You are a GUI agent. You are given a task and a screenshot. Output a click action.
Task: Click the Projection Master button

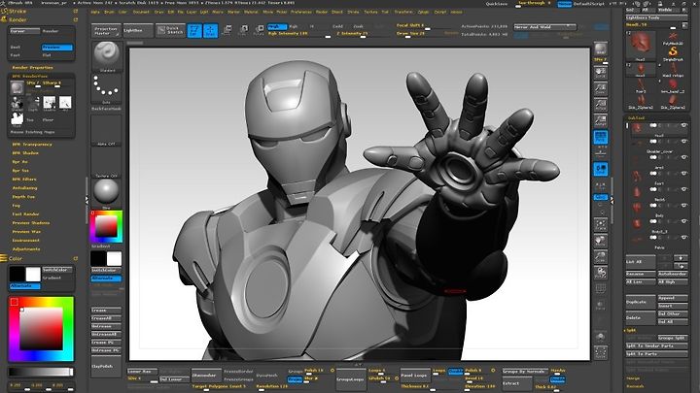tap(105, 30)
